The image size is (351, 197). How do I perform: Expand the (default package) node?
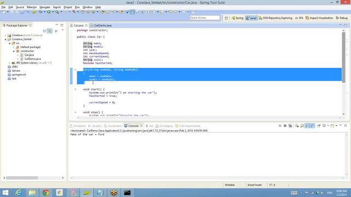(x=14, y=47)
